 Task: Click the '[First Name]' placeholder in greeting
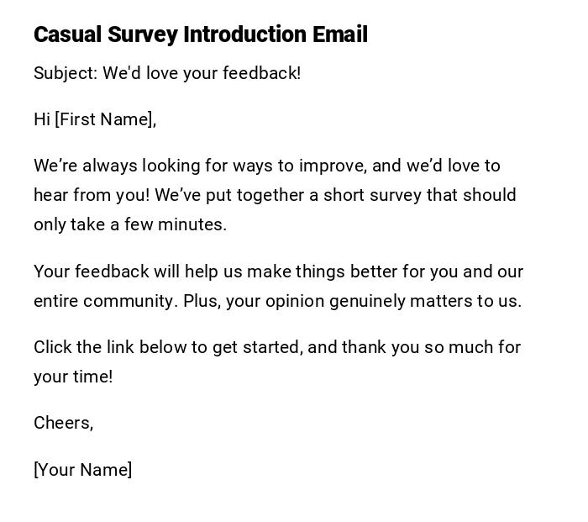coord(105,119)
